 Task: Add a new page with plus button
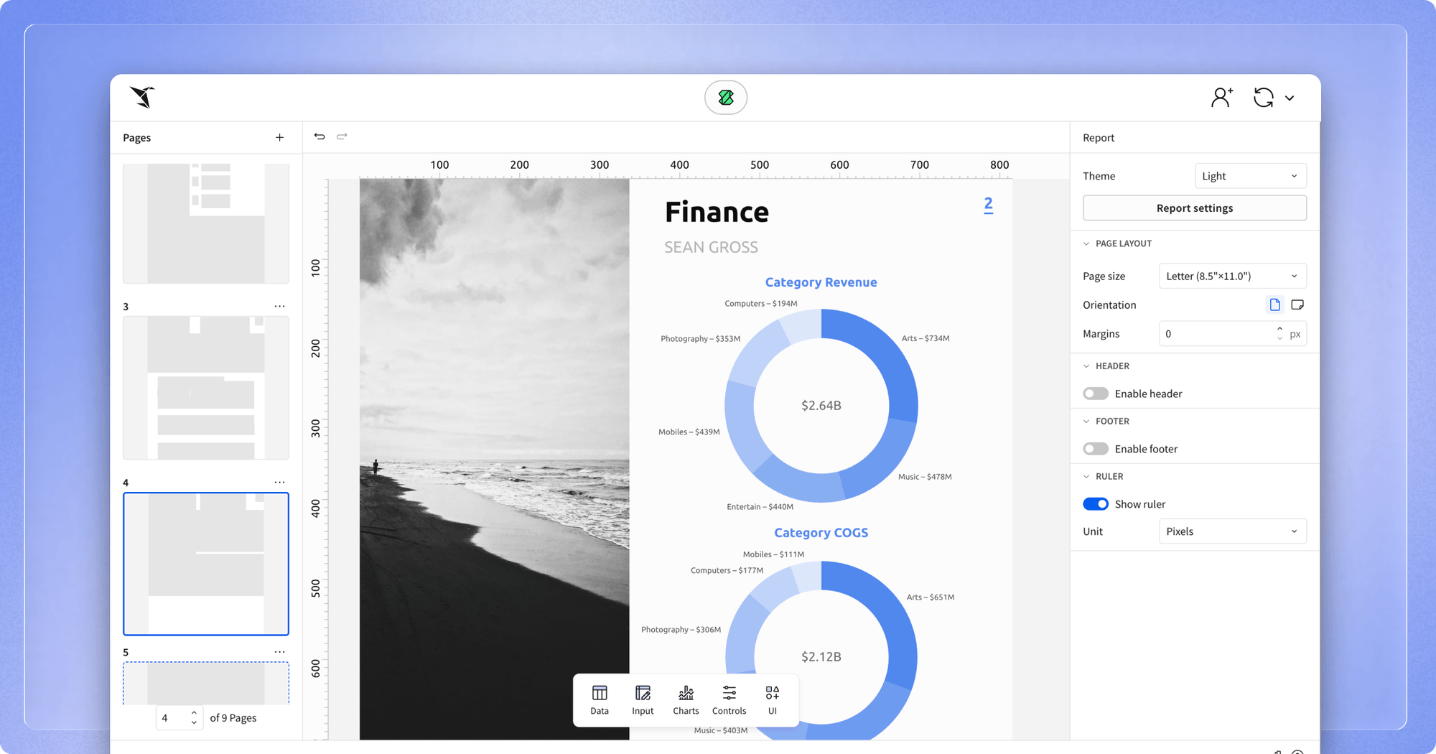280,137
